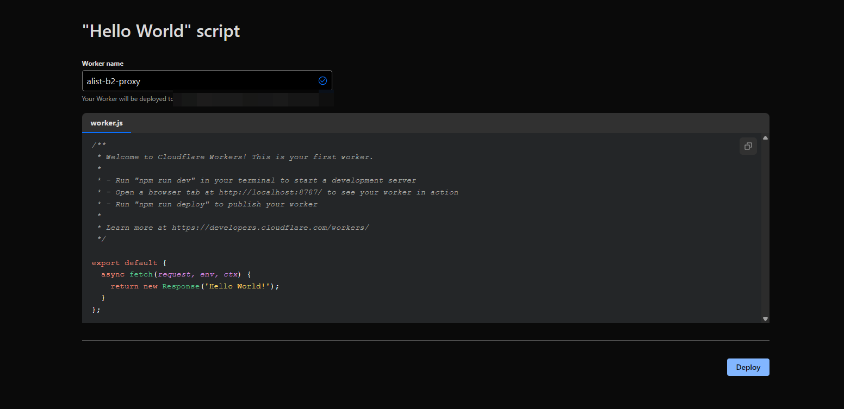Click the 'npm run deploy' comment line
Image resolution: width=844 pixels, height=409 pixels.
coord(207,204)
